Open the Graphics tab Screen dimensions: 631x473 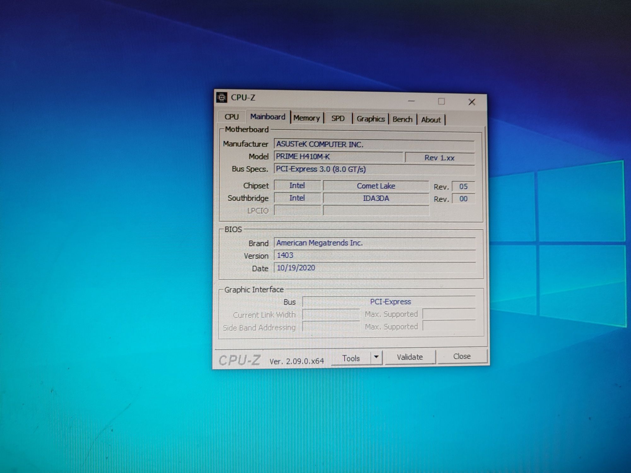pyautogui.click(x=370, y=119)
